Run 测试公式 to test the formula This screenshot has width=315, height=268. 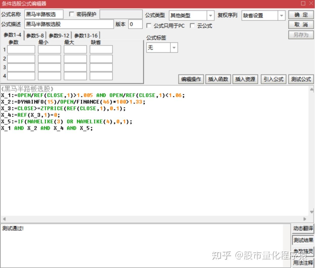(301, 79)
